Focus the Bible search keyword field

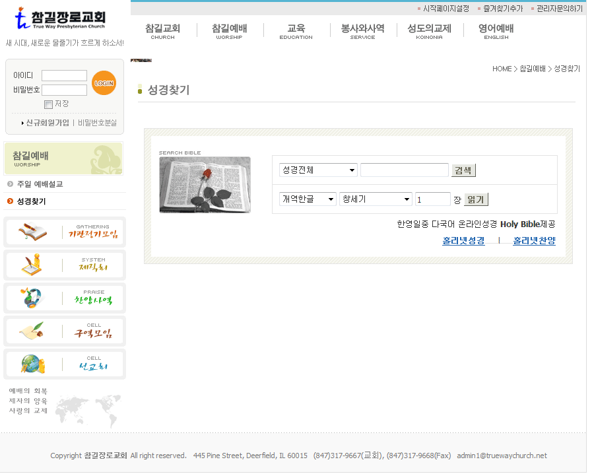[405, 170]
